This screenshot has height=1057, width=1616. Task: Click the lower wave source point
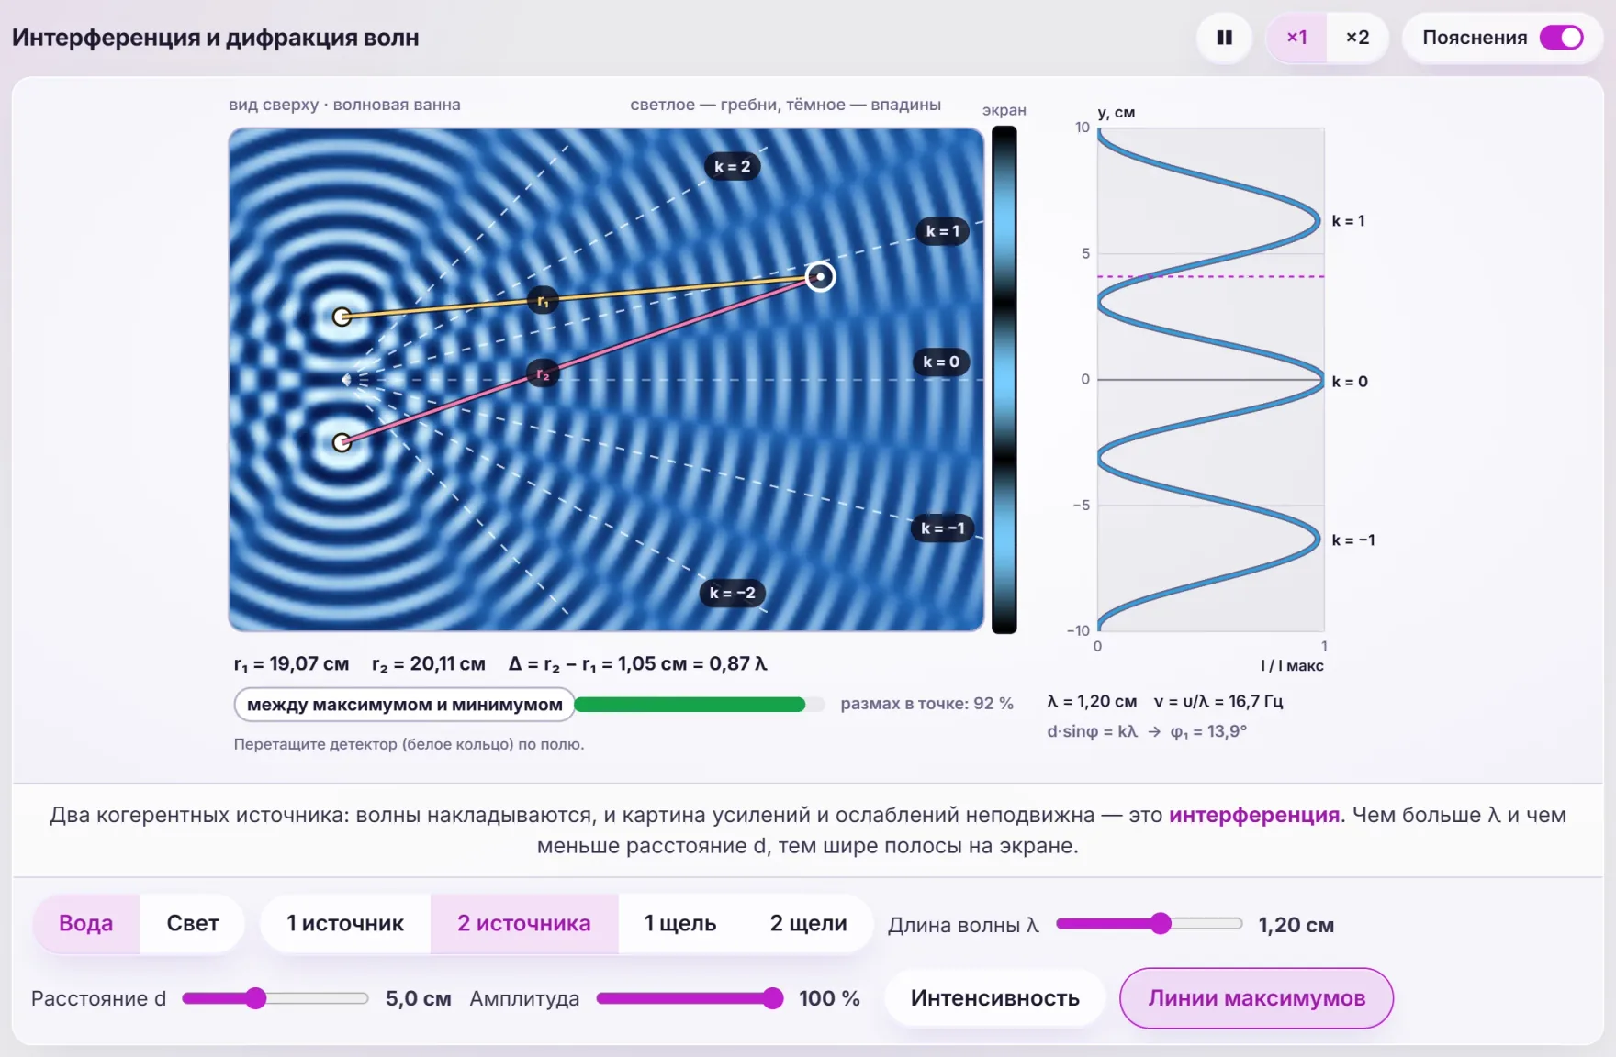click(342, 442)
